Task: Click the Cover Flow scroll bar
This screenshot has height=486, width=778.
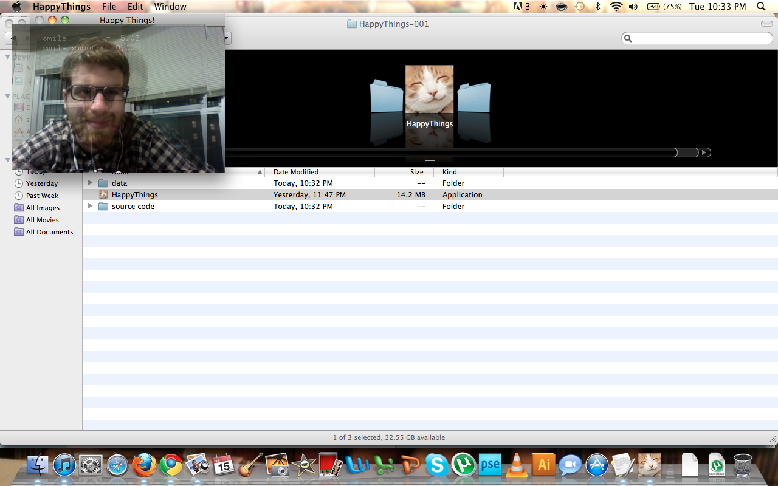Action: 450,152
